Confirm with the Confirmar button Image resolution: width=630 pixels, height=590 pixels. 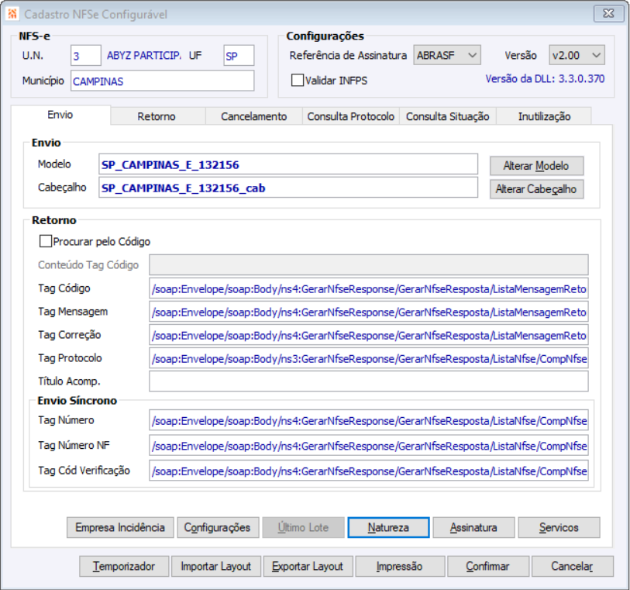pyautogui.click(x=488, y=566)
